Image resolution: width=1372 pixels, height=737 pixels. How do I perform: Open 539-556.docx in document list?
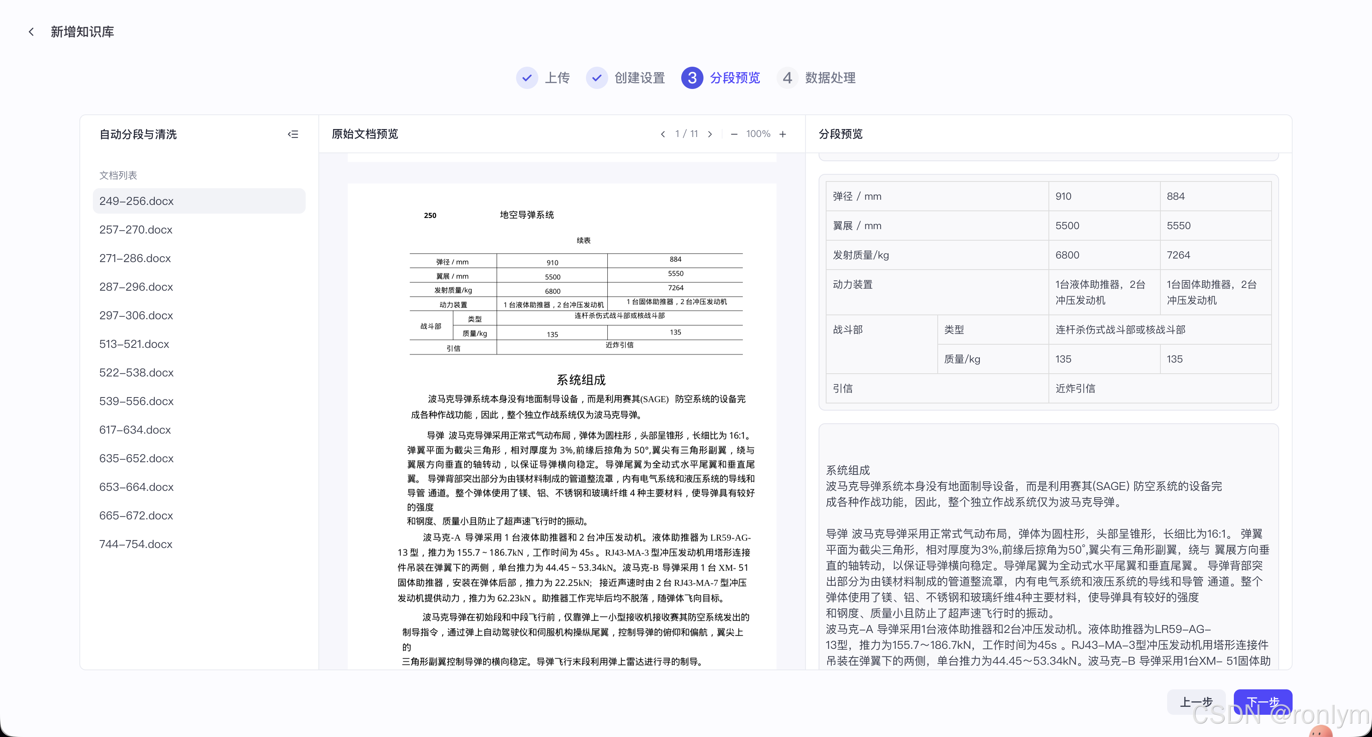pos(199,401)
